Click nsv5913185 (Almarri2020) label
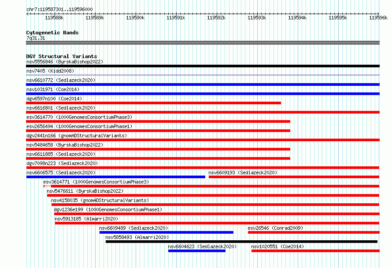Viewport: 392px width, 268px height. (86, 219)
